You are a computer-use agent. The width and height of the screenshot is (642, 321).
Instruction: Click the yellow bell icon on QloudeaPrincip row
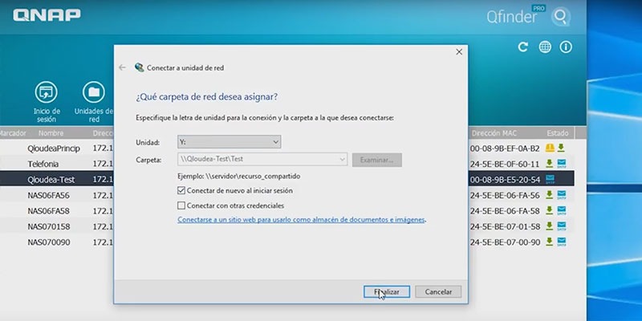tap(550, 148)
